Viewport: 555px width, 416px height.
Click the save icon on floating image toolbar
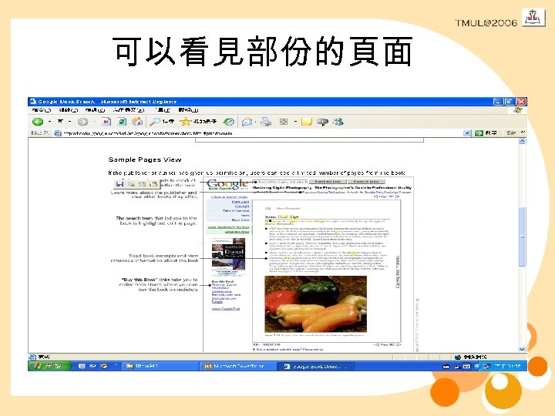coord(120,184)
